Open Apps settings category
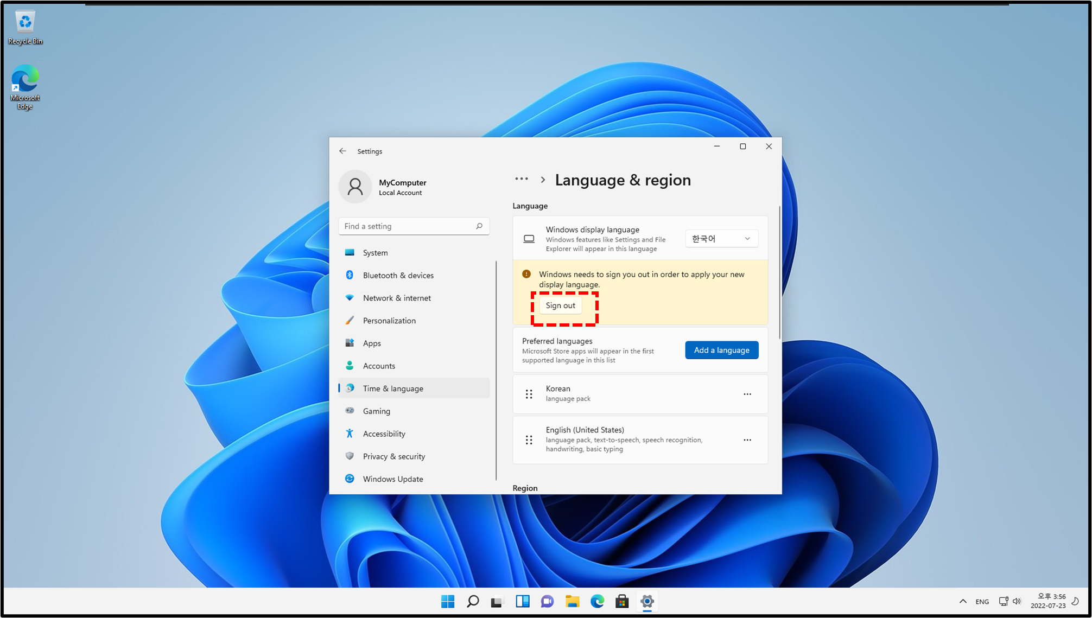 414,343
